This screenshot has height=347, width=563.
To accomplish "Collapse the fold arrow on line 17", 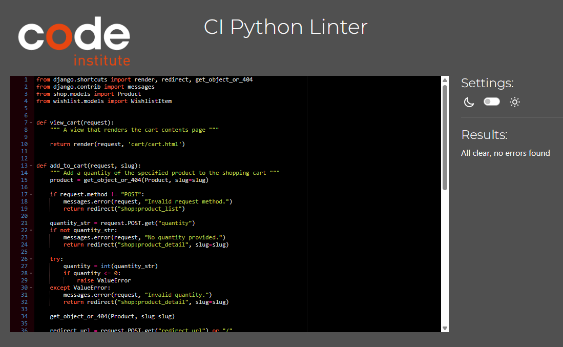I will [31, 195].
